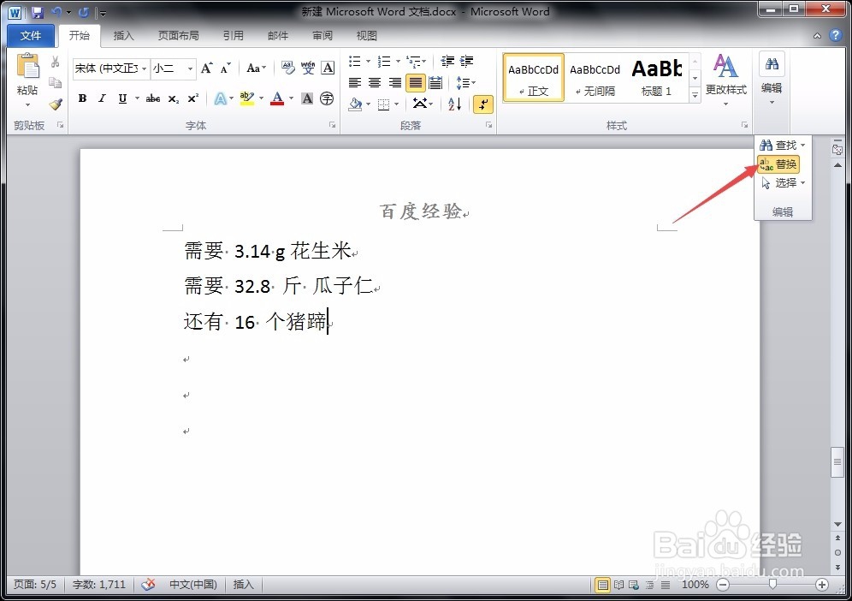
Task: Click the Zoom Out minus button
Action: 723,585
